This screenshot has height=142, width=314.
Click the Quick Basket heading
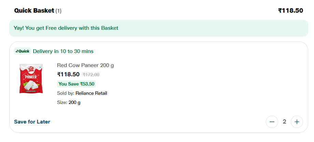[x=34, y=11]
